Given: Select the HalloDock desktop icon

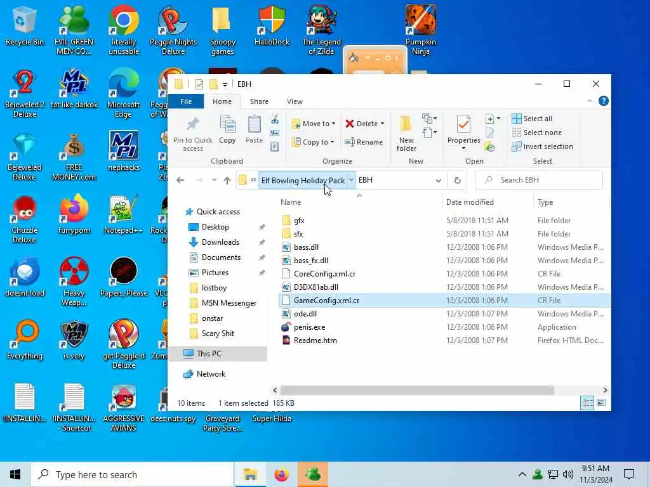Looking at the screenshot, I should (x=272, y=25).
